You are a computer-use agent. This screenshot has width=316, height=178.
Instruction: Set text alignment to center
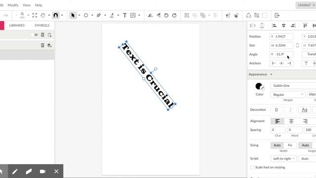(x=291, y=121)
